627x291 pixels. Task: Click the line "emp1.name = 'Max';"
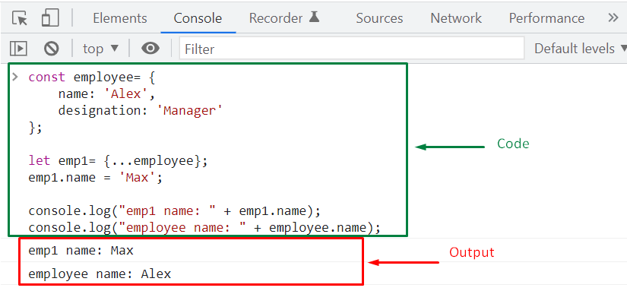(x=96, y=178)
